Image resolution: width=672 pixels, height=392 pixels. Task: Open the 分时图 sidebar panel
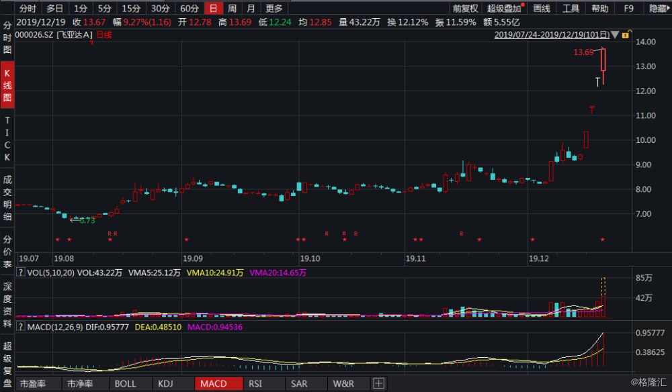point(7,38)
